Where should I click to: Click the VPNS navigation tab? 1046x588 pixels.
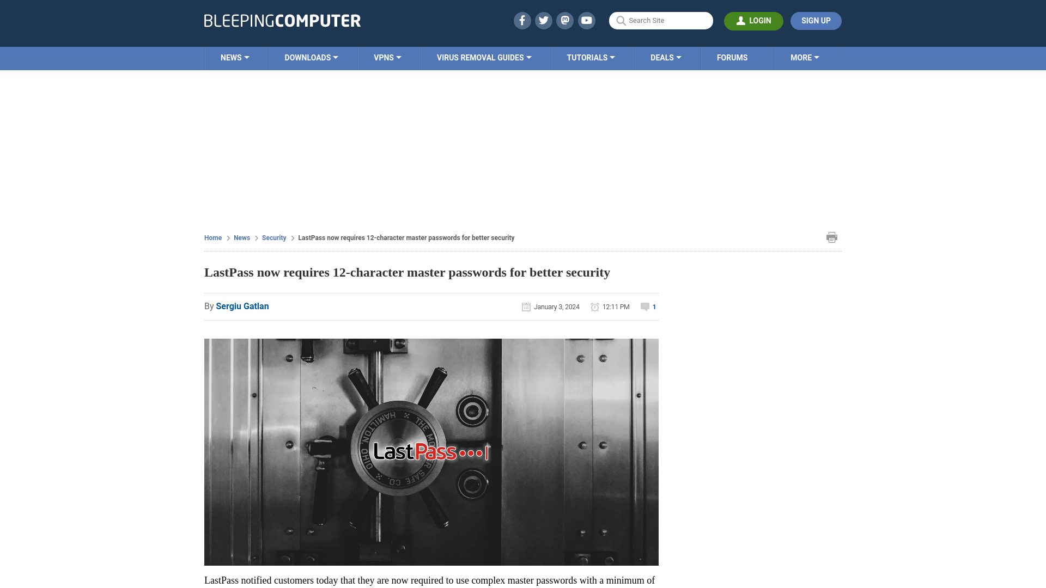pyautogui.click(x=387, y=57)
